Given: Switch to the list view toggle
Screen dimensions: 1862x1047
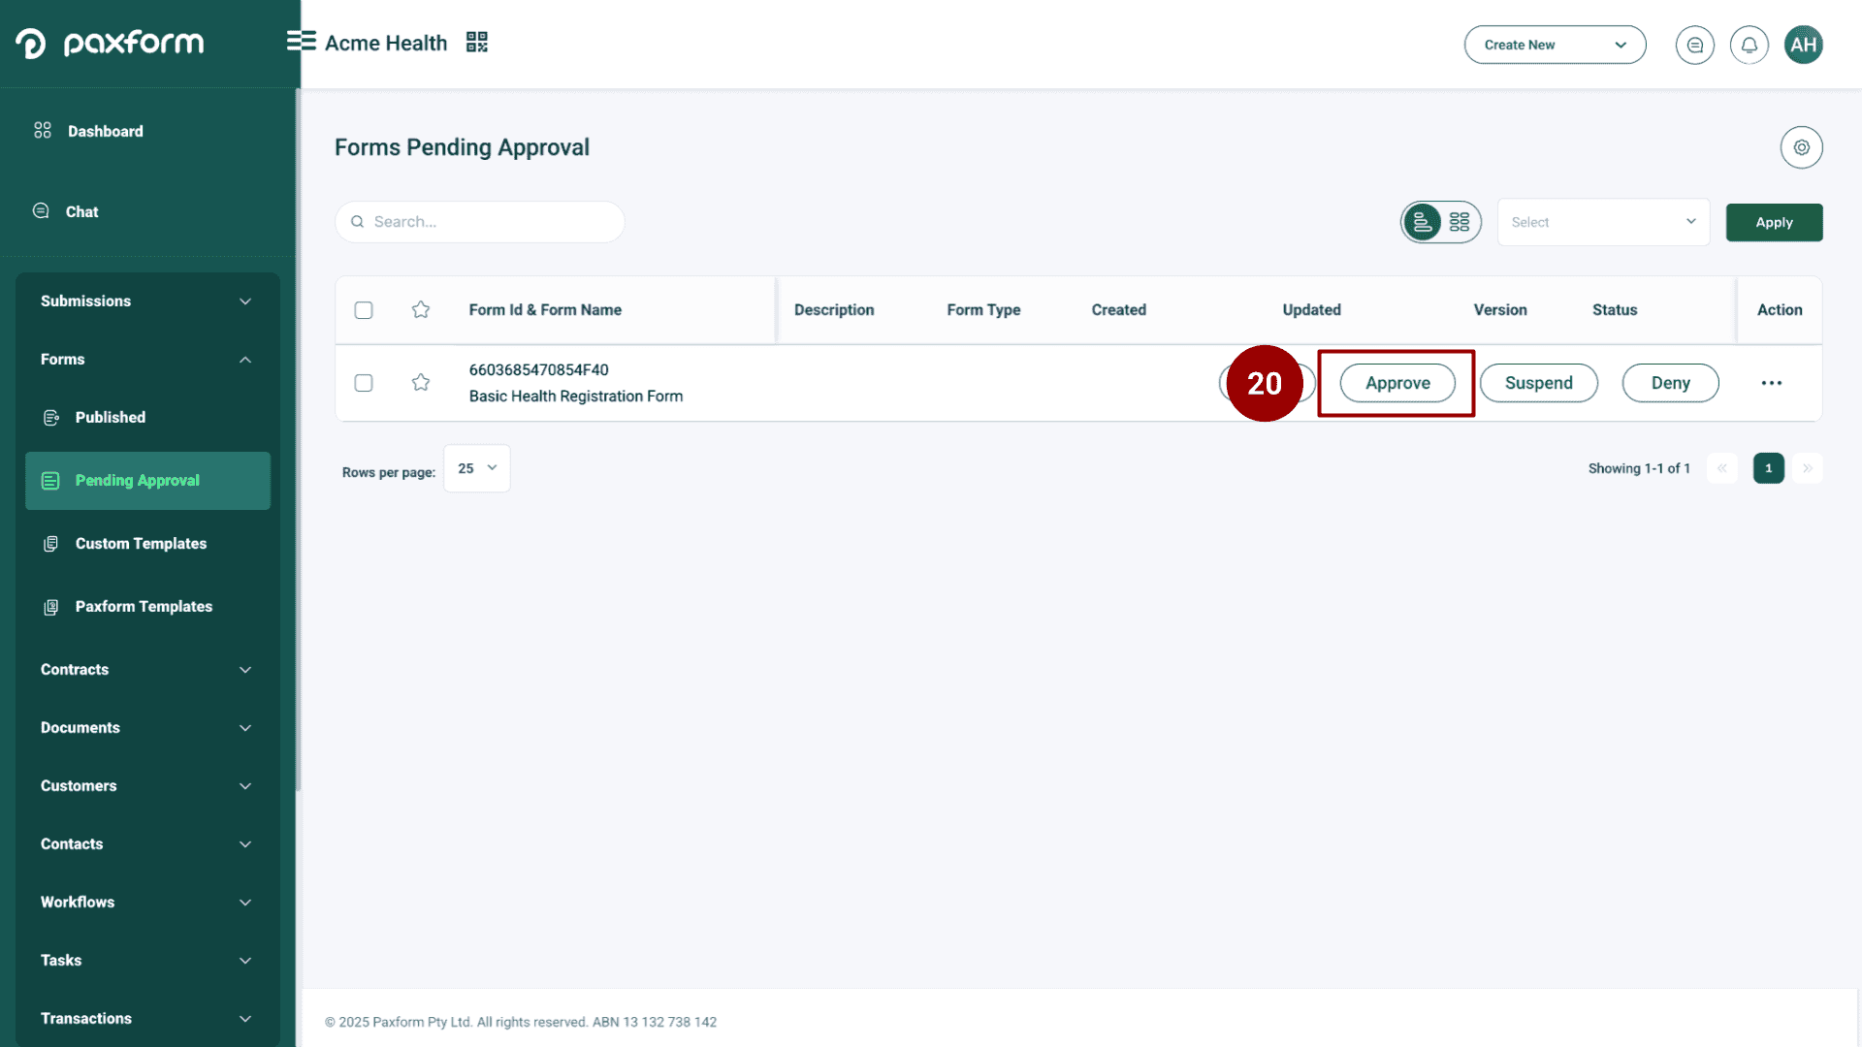Looking at the screenshot, I should click(1422, 222).
